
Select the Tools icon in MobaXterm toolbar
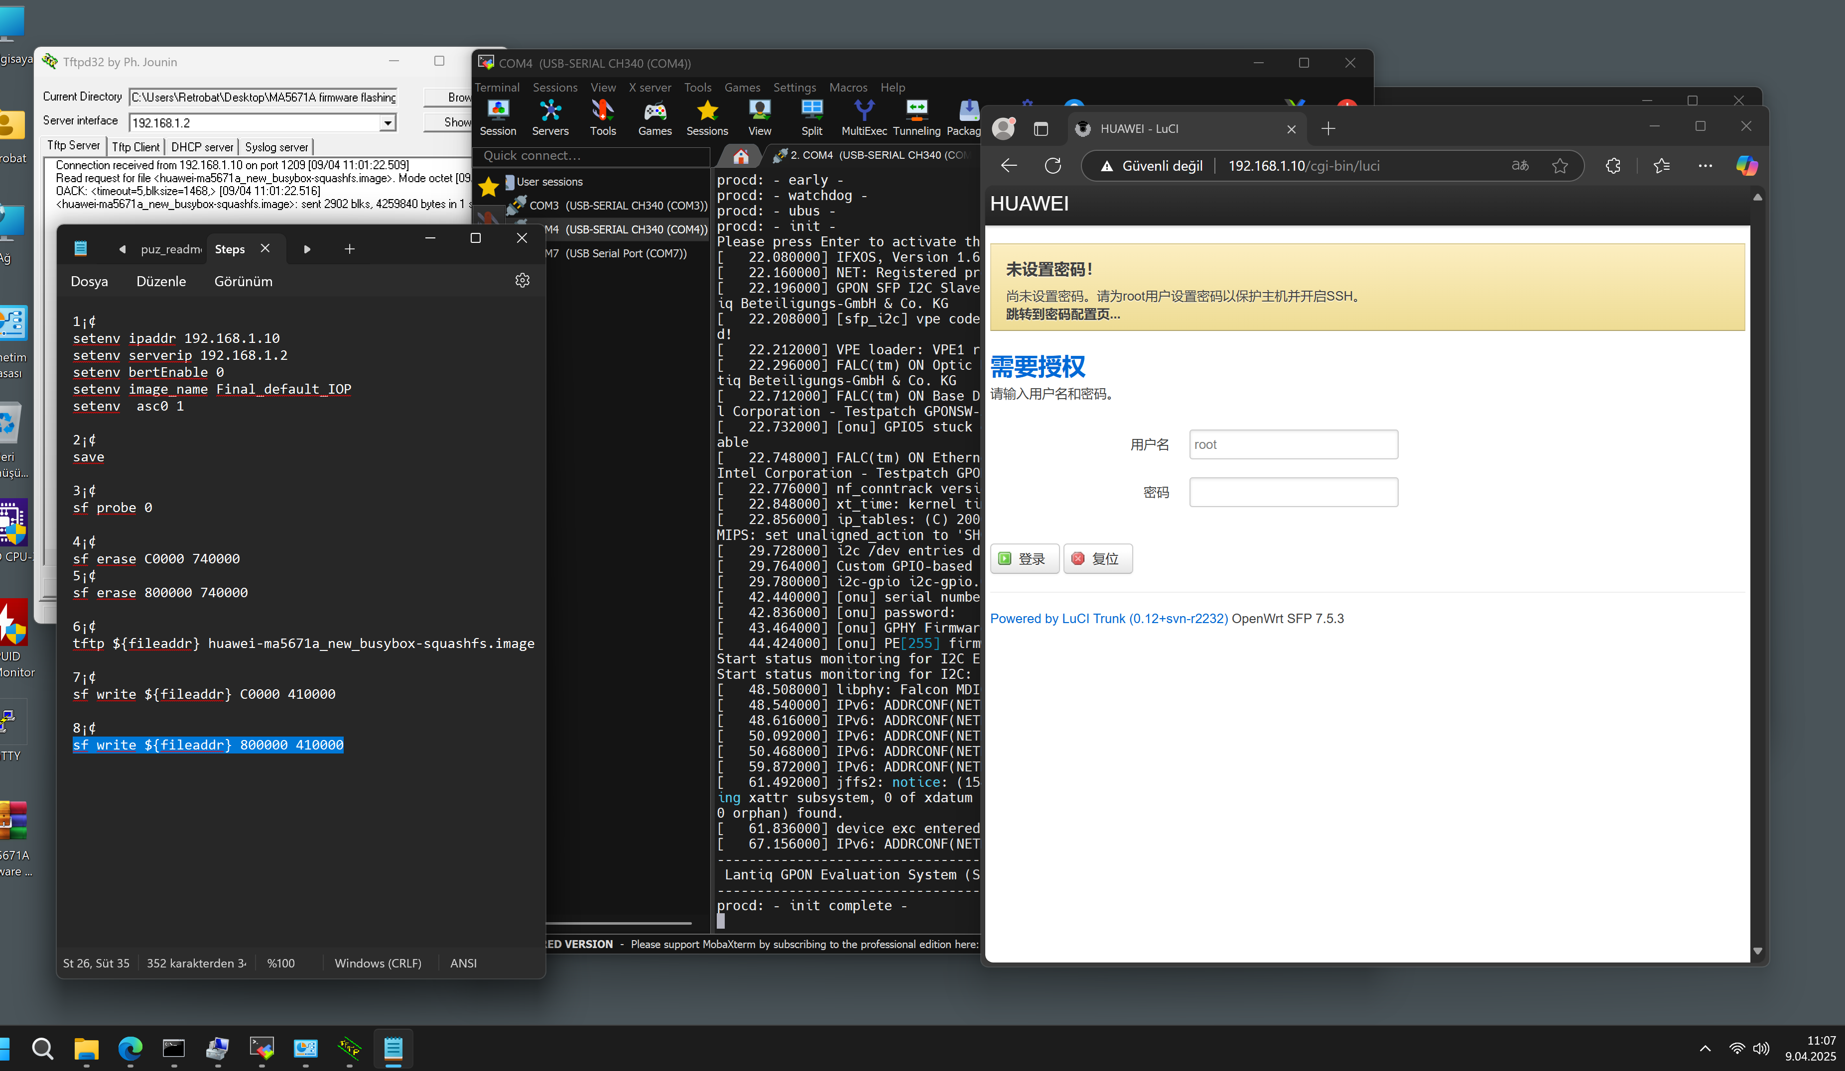[x=603, y=118]
